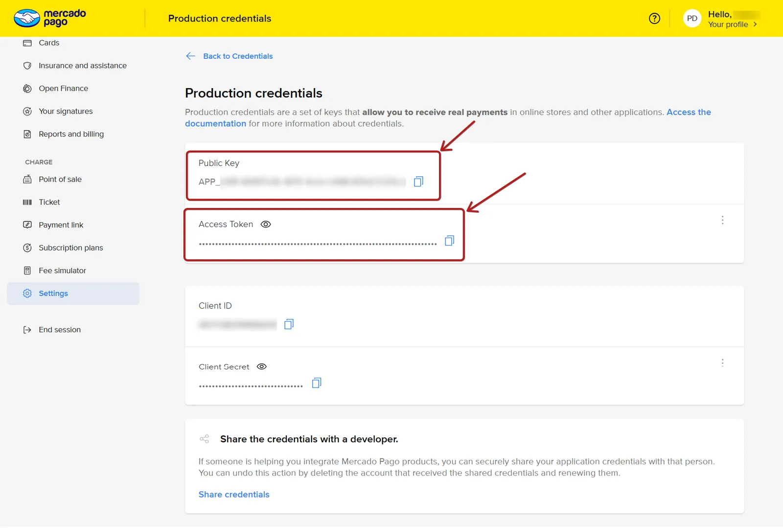Click Share credentials link
Viewport: 783px width, 528px height.
[x=234, y=495]
